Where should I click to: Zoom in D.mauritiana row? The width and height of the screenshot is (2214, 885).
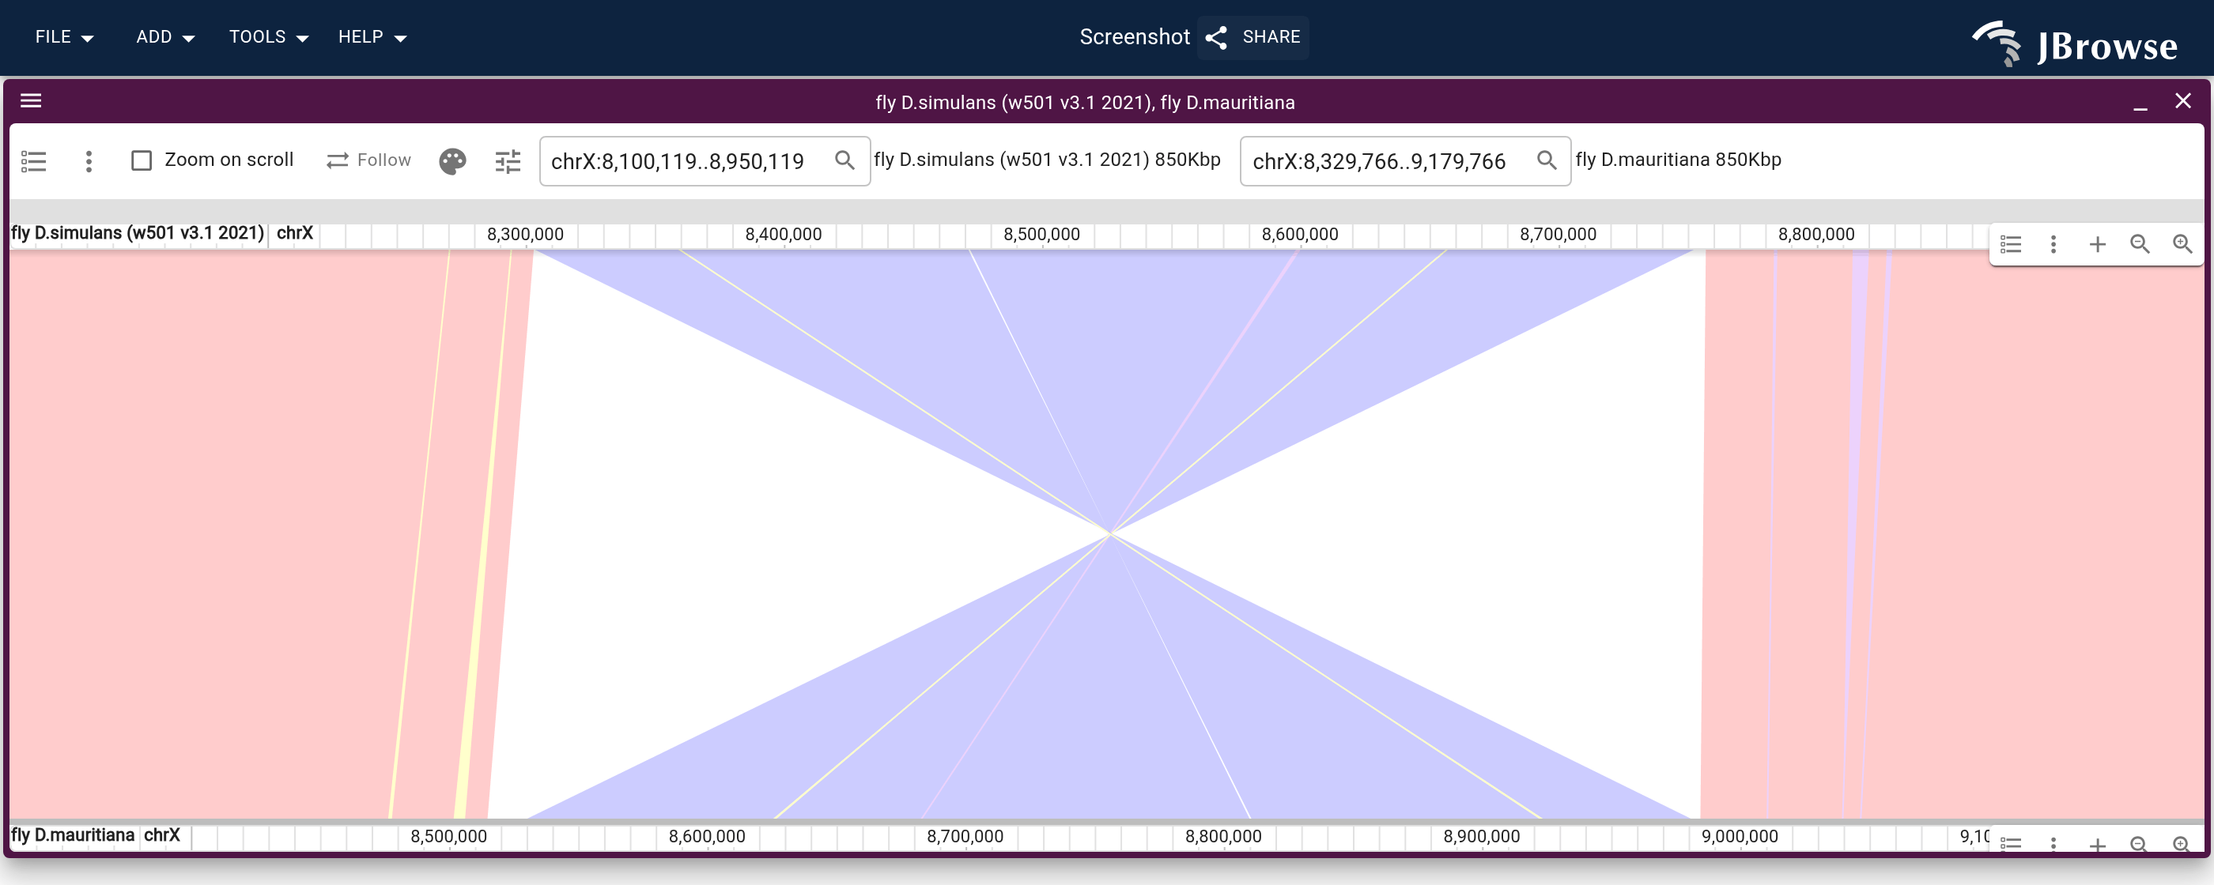coord(2182,844)
